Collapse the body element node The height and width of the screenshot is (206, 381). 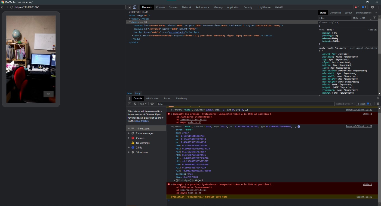point(130,22)
